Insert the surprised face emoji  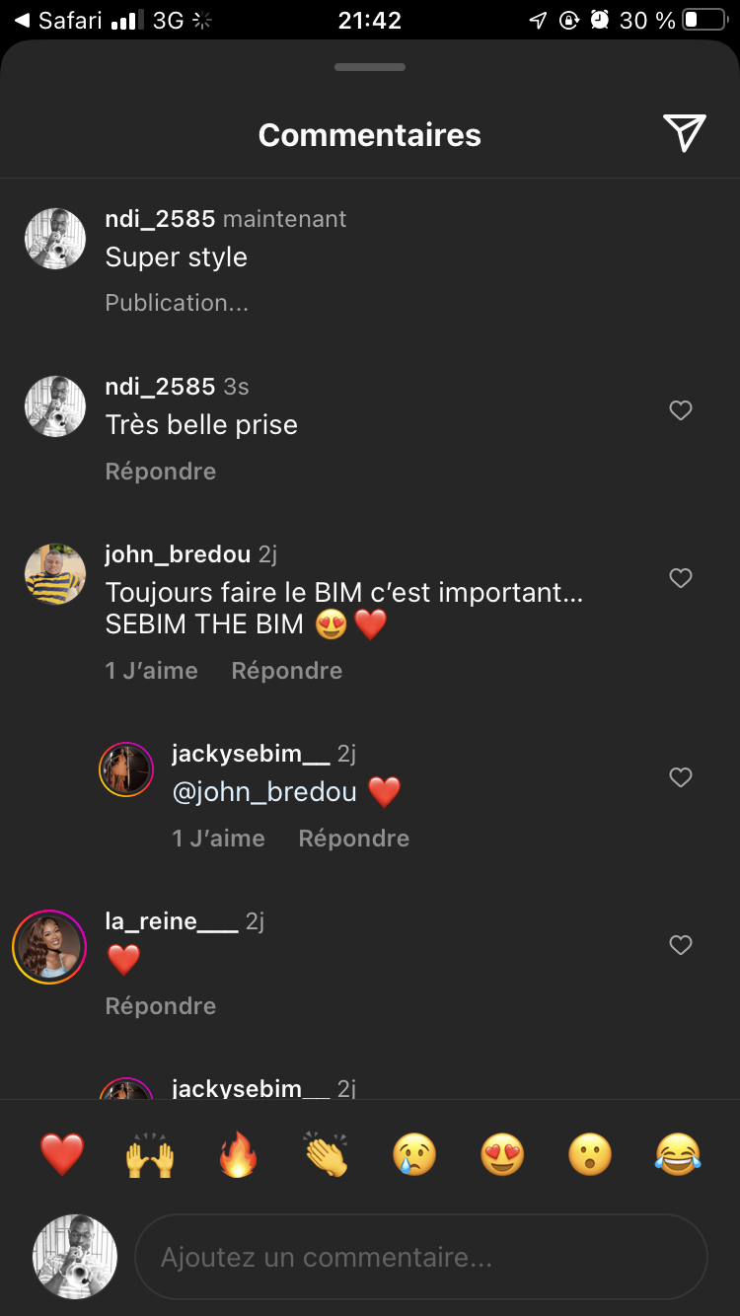[x=590, y=1154]
